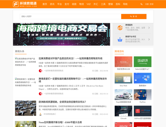Open the 平台 navigation item

coord(60,4)
